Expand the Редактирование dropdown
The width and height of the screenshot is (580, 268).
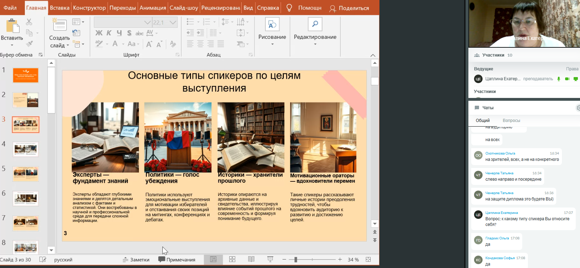[315, 44]
